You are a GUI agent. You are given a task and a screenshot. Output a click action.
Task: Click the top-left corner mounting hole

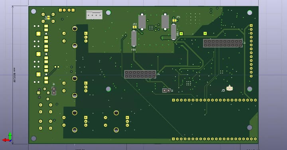point(33,12)
